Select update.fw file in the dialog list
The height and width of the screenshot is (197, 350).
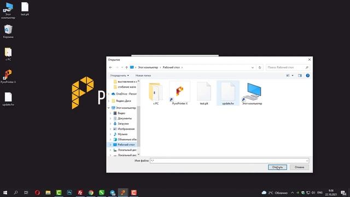click(228, 94)
